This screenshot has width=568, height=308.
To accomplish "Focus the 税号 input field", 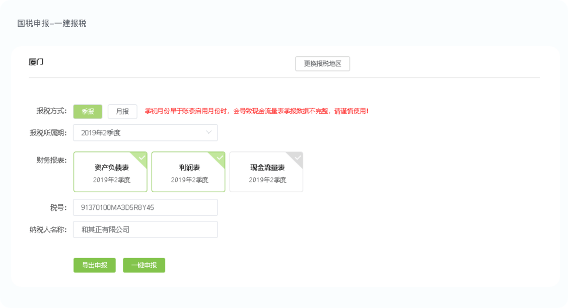I will (x=145, y=207).
